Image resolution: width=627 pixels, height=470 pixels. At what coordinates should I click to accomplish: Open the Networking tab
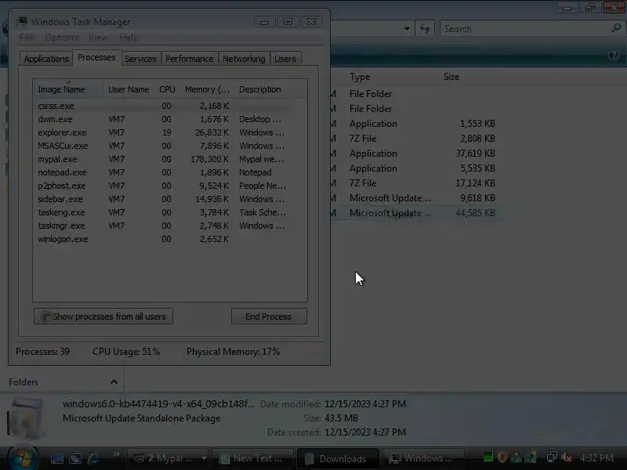(244, 59)
